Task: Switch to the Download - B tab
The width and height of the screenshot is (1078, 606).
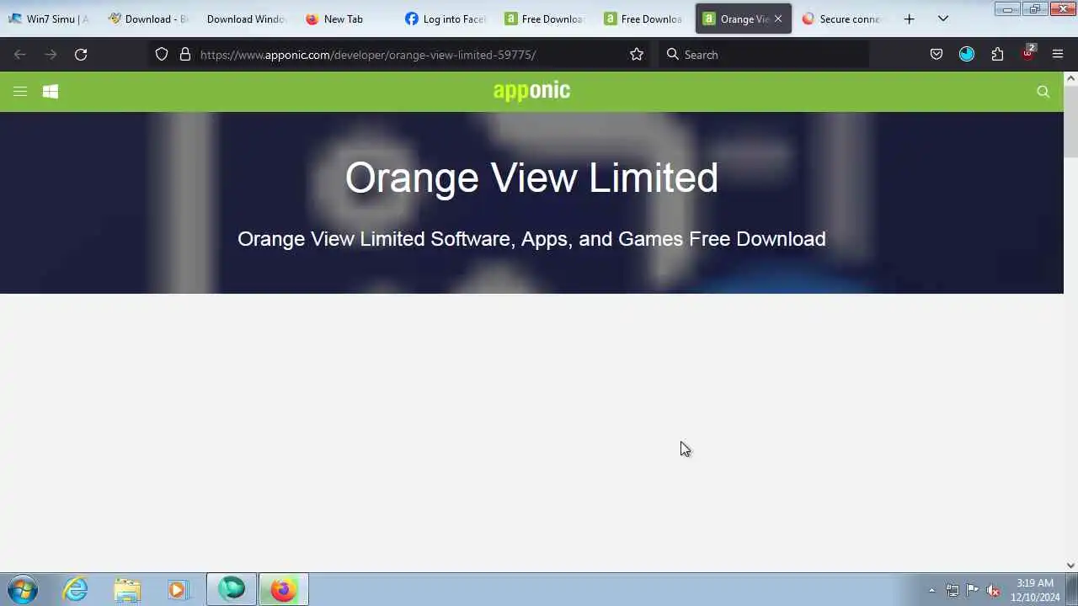Action: point(149,19)
